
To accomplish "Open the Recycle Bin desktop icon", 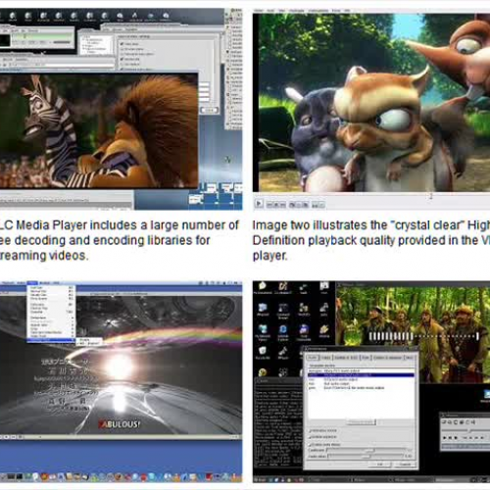I will coord(263,353).
